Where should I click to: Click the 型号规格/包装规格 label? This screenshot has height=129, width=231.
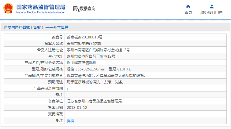pos(47,69)
